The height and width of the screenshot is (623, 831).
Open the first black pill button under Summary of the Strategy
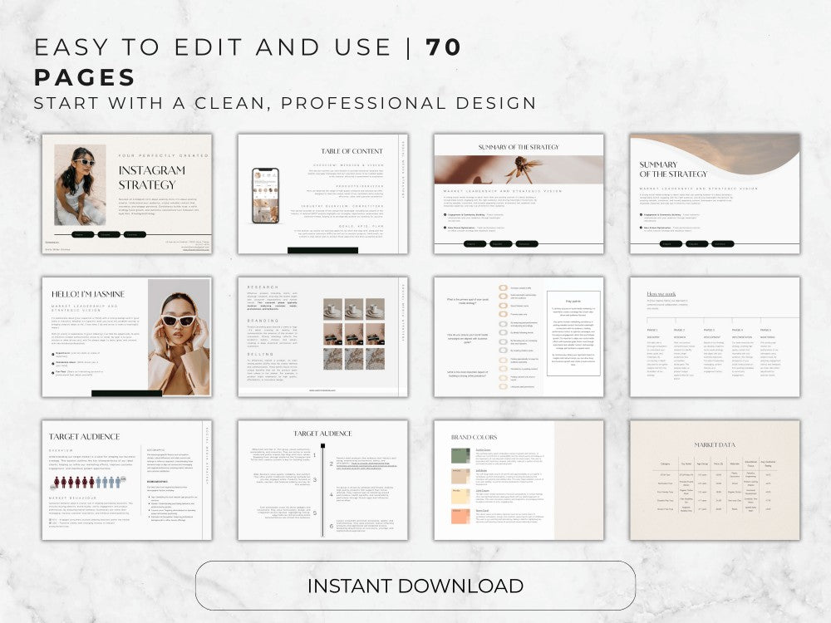pyautogui.click(x=475, y=244)
